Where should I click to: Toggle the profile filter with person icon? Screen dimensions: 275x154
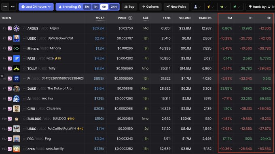tap(197, 7)
